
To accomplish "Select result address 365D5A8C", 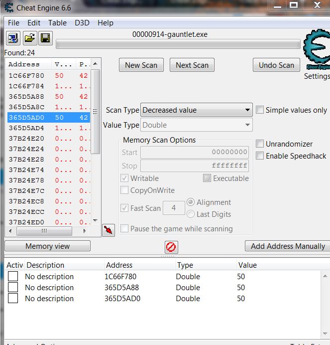I will [x=26, y=107].
